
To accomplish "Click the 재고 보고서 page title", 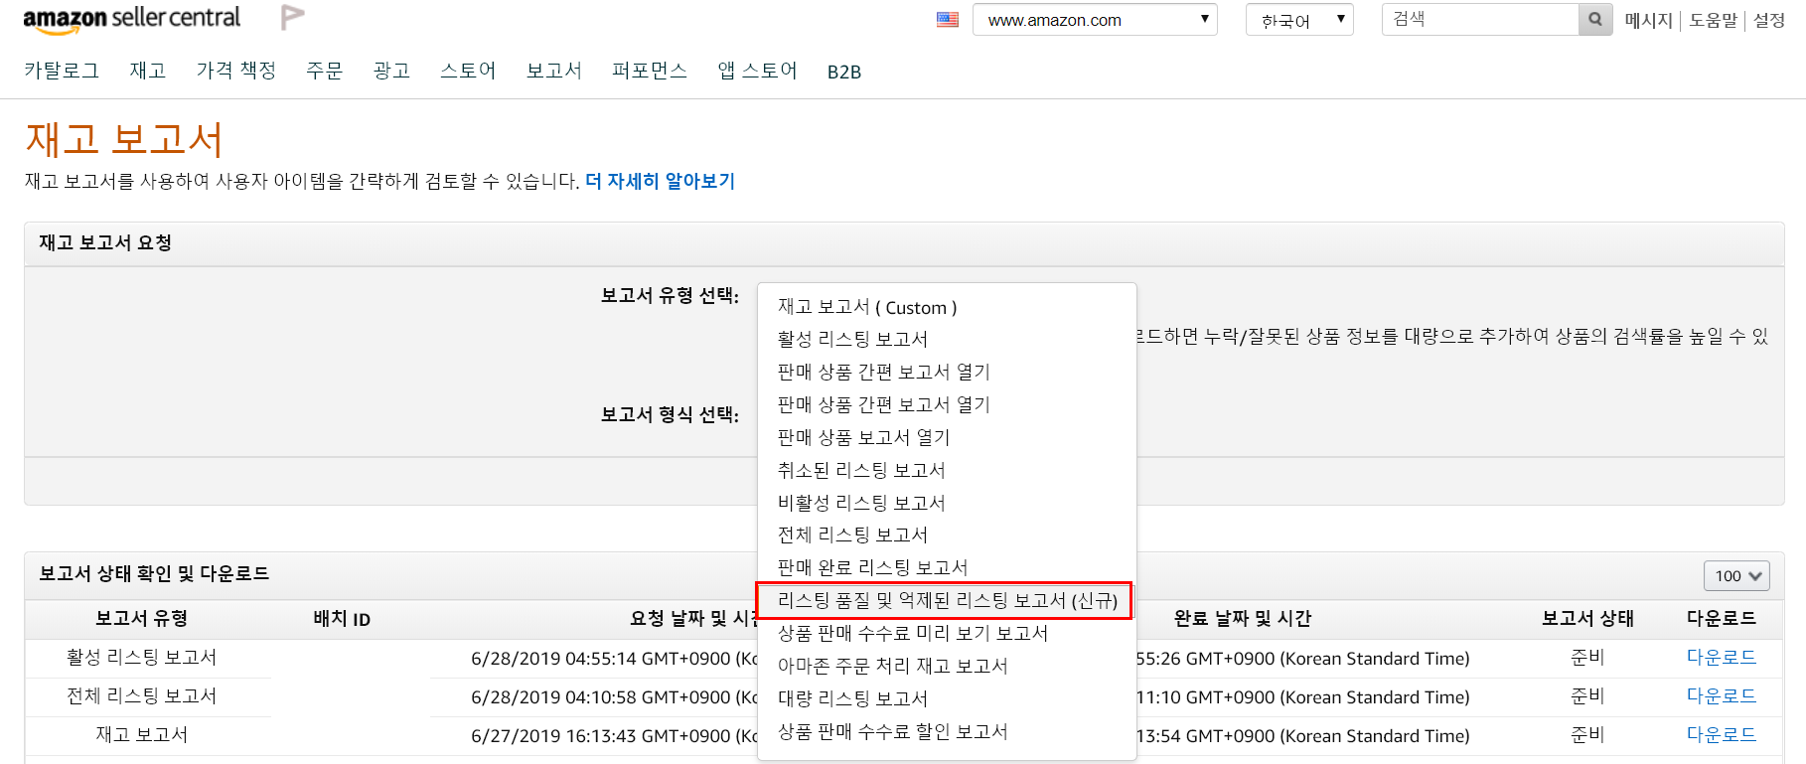I will coord(124,139).
